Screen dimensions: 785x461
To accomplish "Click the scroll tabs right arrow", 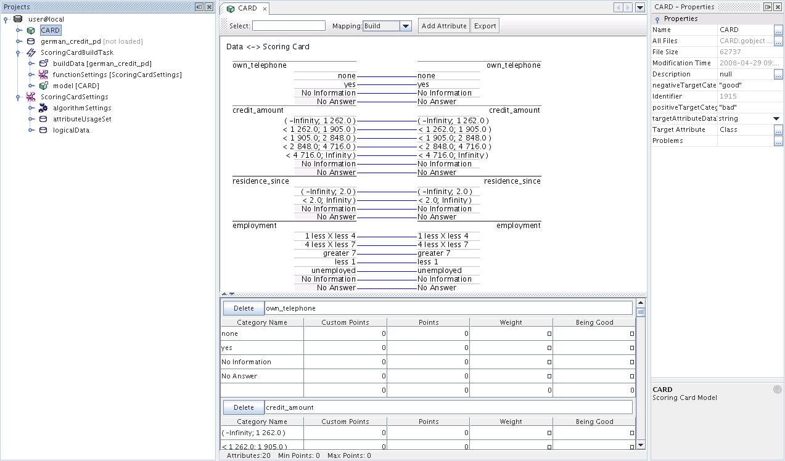I will [x=628, y=8].
